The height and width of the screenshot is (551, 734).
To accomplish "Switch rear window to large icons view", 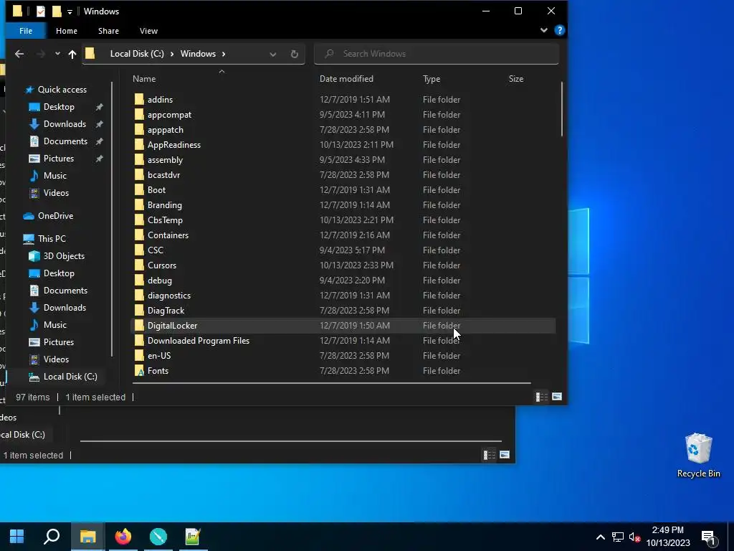I will (x=505, y=455).
